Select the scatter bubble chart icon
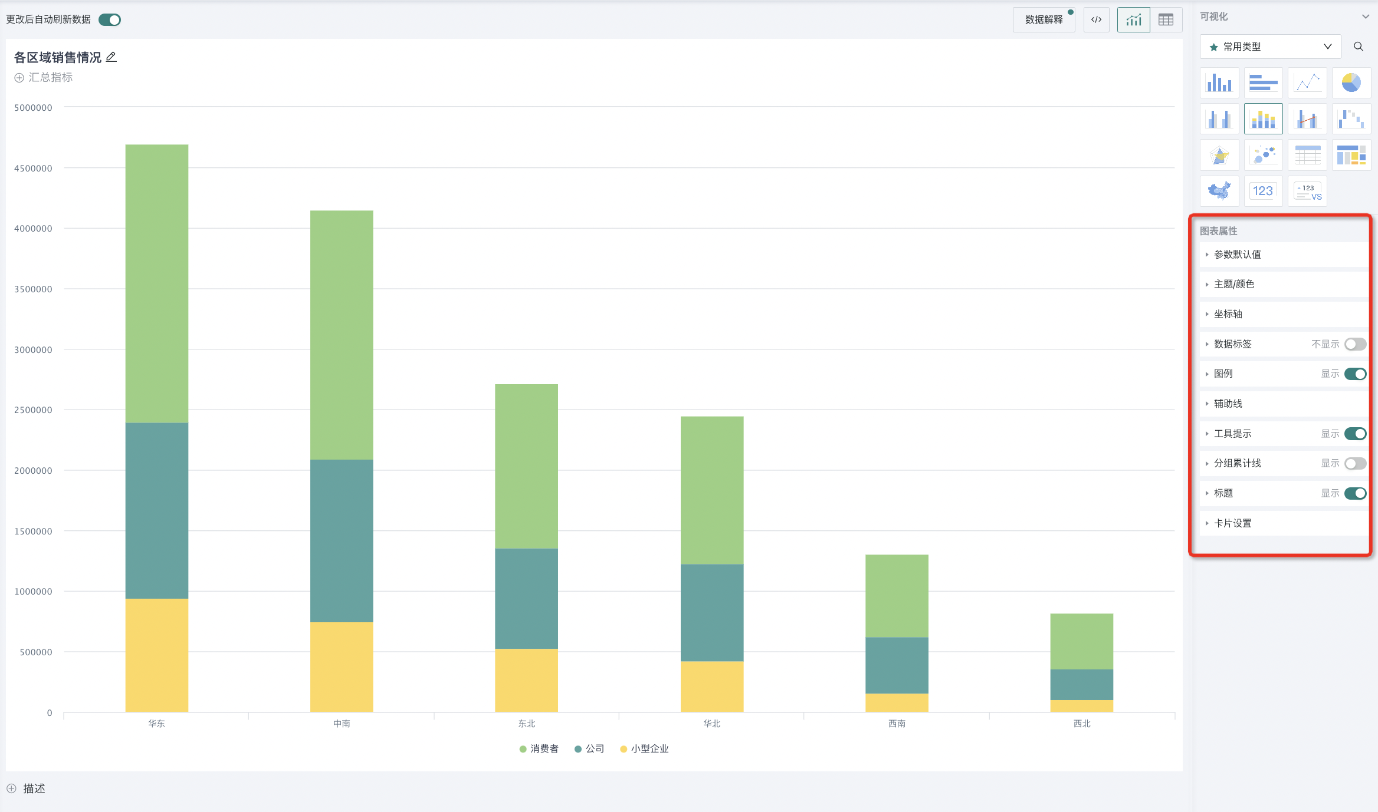The image size is (1378, 812). pyautogui.click(x=1263, y=155)
